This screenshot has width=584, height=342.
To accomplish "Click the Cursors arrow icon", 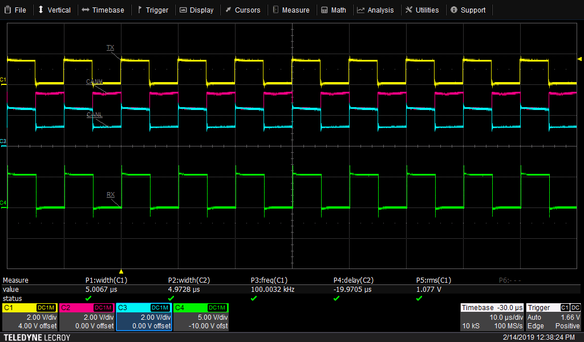I will (x=228, y=10).
